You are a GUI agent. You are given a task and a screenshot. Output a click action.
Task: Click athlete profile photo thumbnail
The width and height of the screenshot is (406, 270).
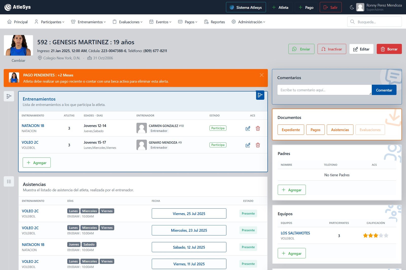19,45
